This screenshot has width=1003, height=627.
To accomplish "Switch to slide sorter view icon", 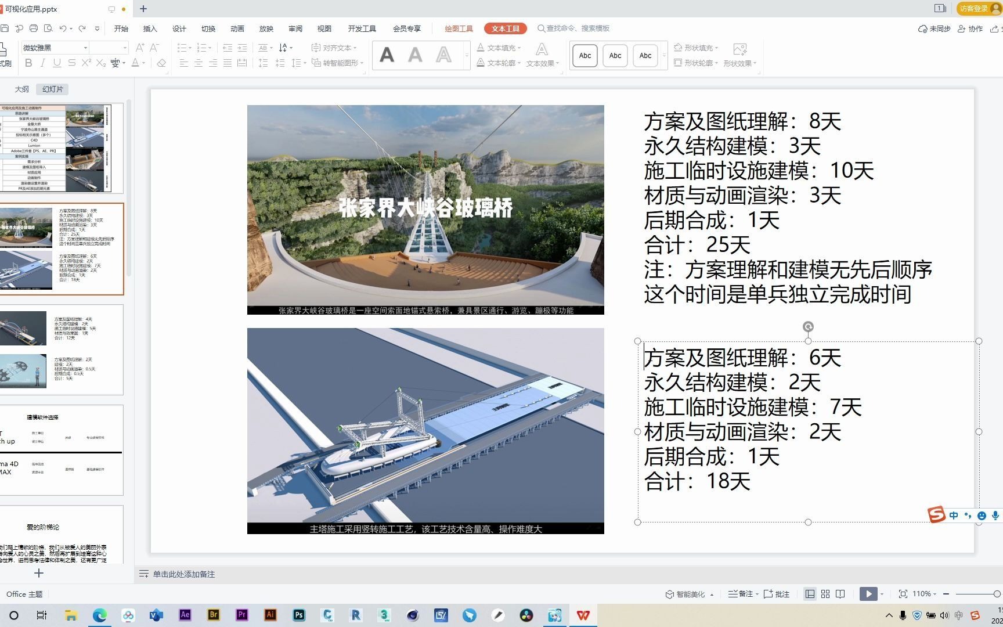I will pyautogui.click(x=825, y=594).
